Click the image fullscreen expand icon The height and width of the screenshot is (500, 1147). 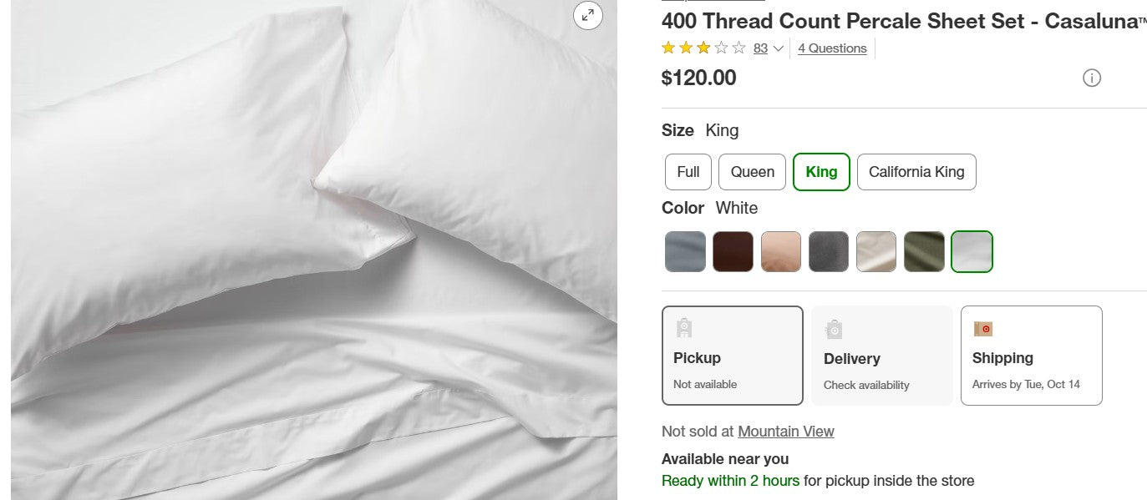(588, 15)
